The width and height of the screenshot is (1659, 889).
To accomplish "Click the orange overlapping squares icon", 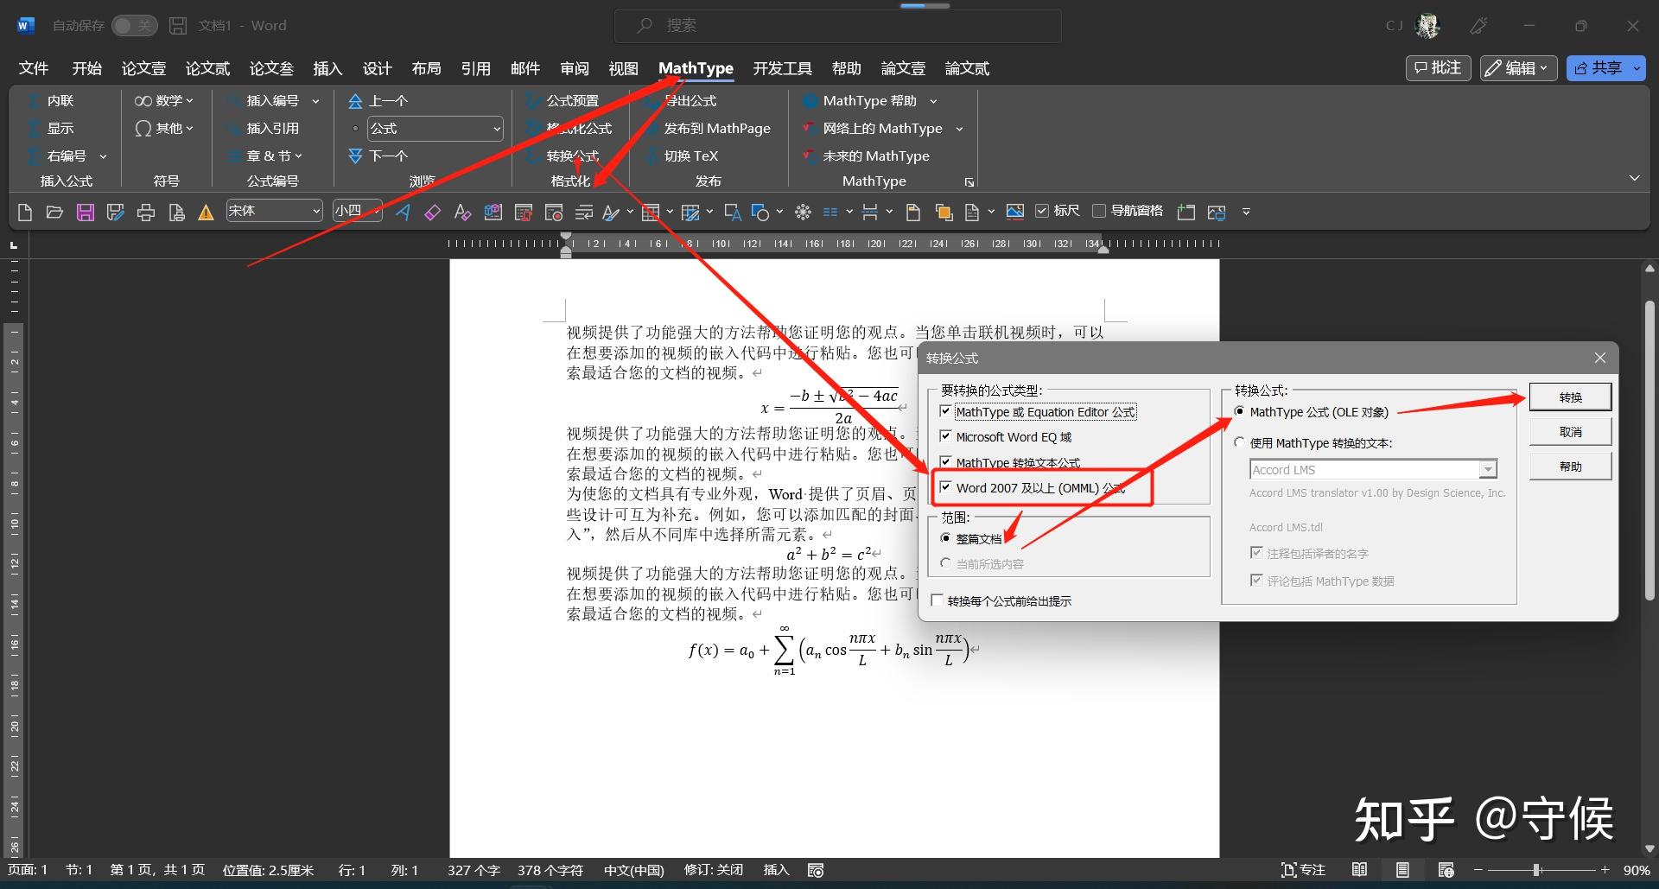I will (x=944, y=212).
